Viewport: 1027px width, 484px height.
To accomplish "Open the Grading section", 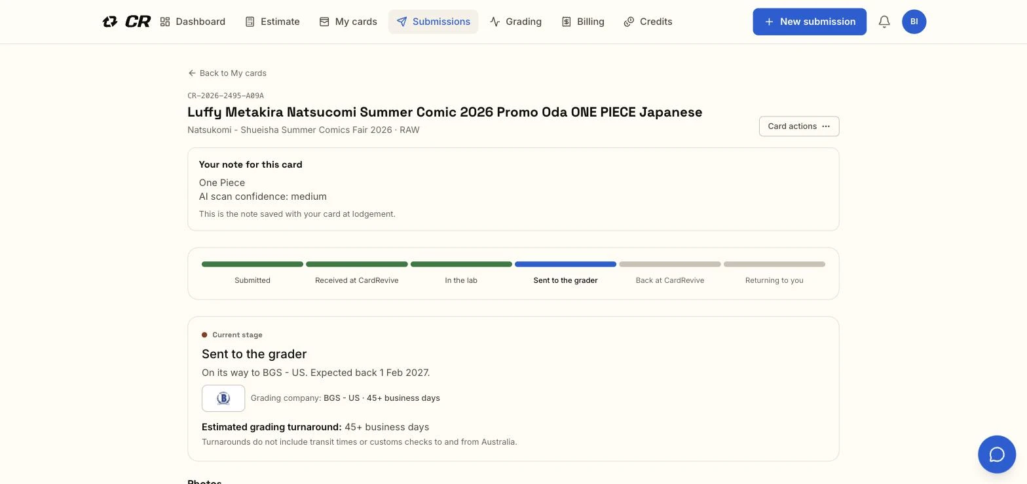I will (515, 22).
